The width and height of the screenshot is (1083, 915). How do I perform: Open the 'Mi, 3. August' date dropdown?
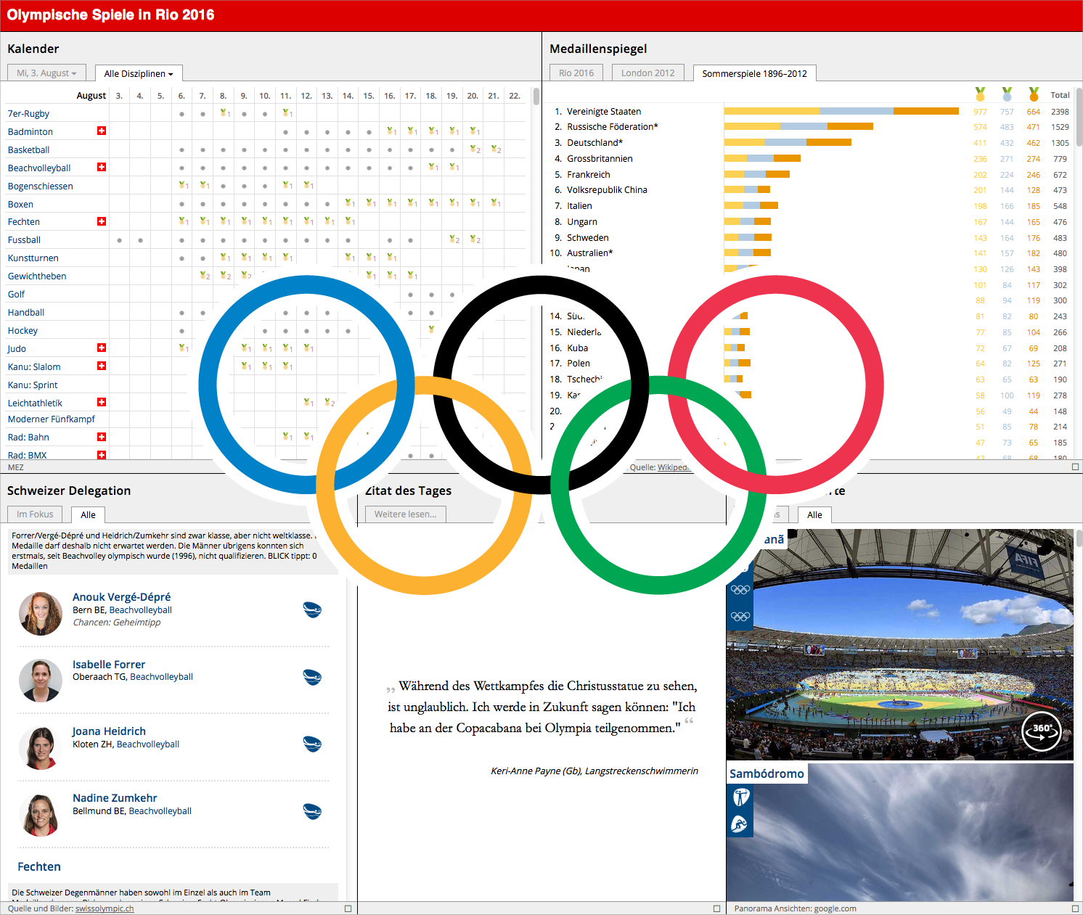46,73
